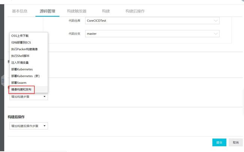Switch to the 基本信息 tab
The width and height of the screenshot is (244, 152).
pos(20,11)
